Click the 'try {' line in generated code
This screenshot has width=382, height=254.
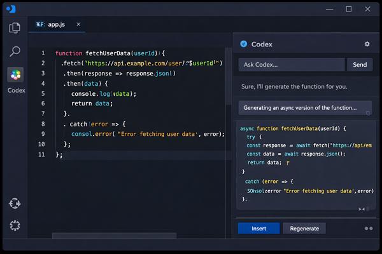[254, 137]
